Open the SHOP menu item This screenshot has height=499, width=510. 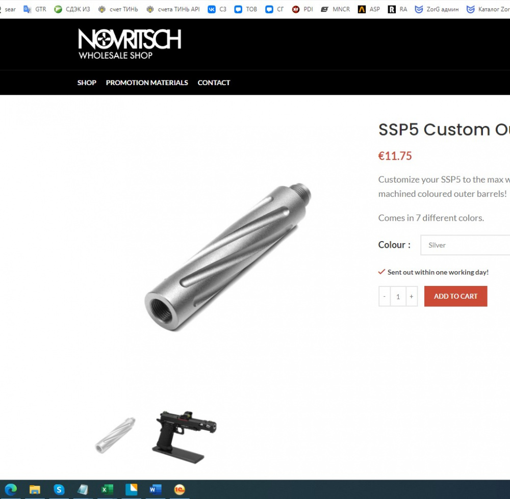click(87, 83)
